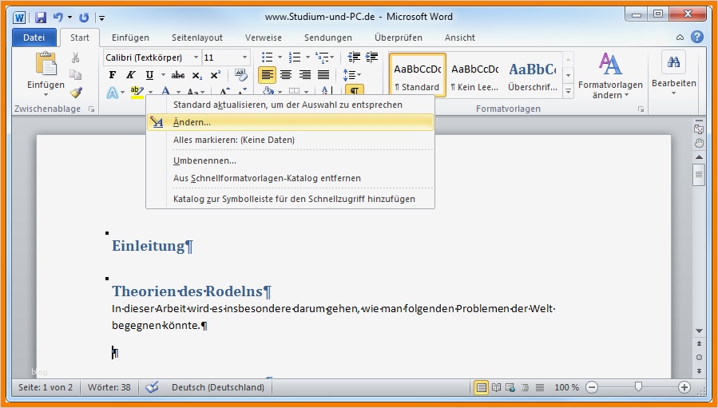Click the Save icon in quick access toolbar

pos(41,18)
